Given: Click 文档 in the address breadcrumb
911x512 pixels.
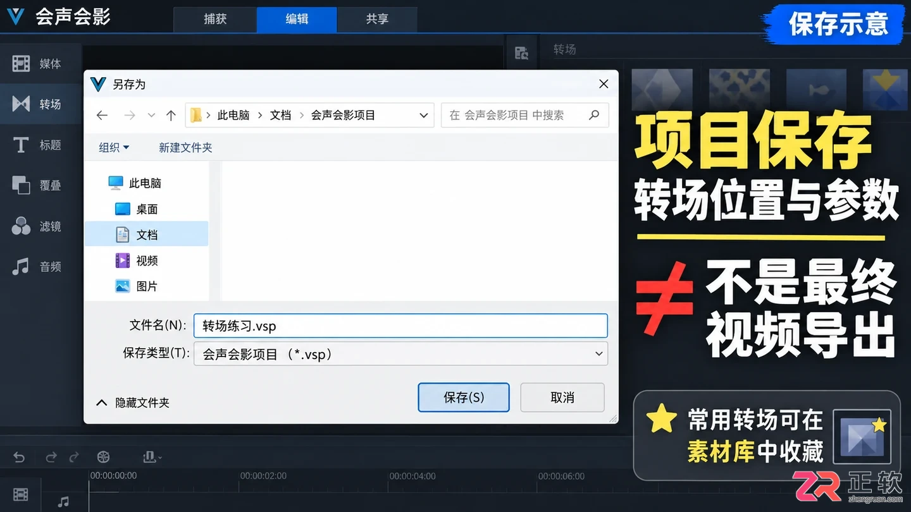Looking at the screenshot, I should click(280, 115).
